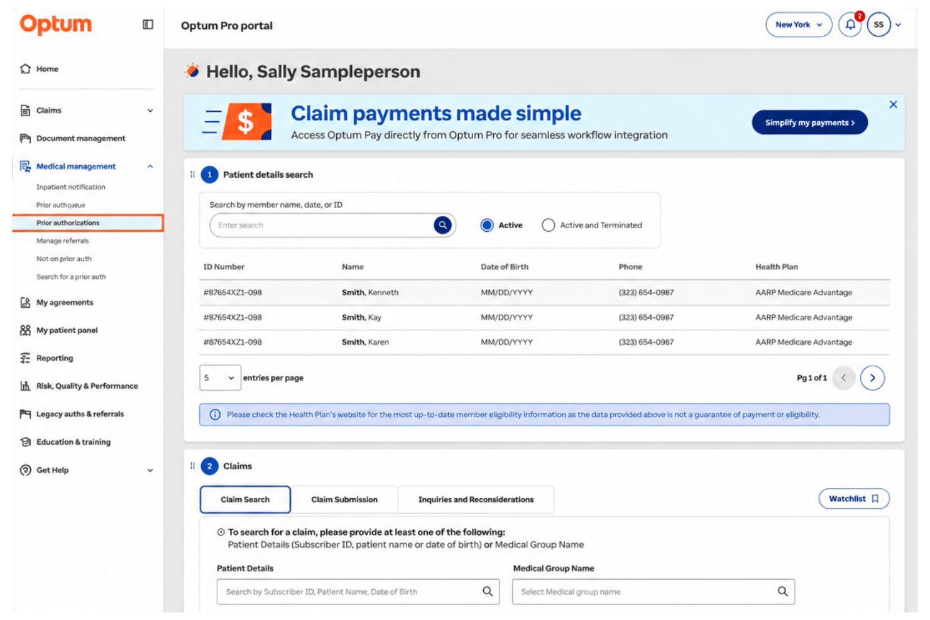Click the Reporting icon
The width and height of the screenshot is (930, 620).
pos(25,358)
